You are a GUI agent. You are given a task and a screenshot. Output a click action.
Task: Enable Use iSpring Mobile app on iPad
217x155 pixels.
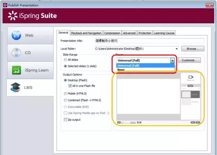pos(65,113)
